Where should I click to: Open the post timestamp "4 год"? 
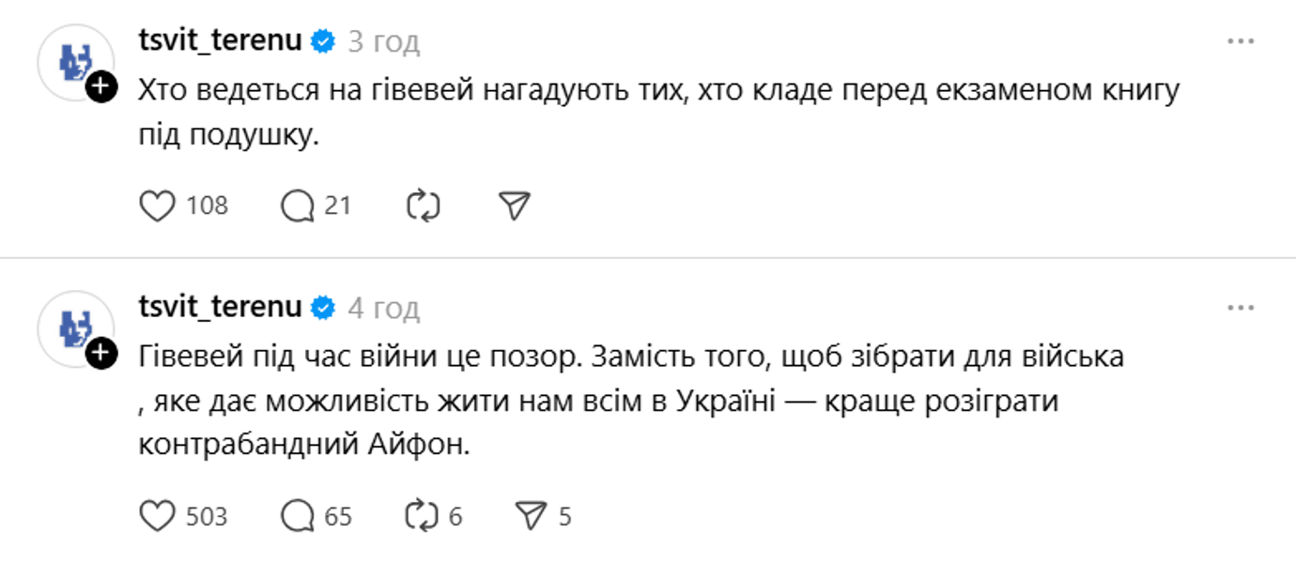(384, 309)
